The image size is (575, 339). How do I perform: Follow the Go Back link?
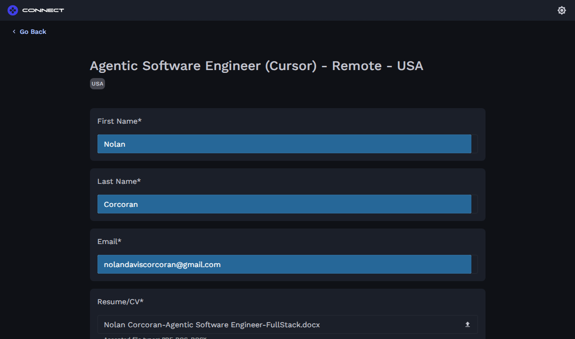click(32, 32)
